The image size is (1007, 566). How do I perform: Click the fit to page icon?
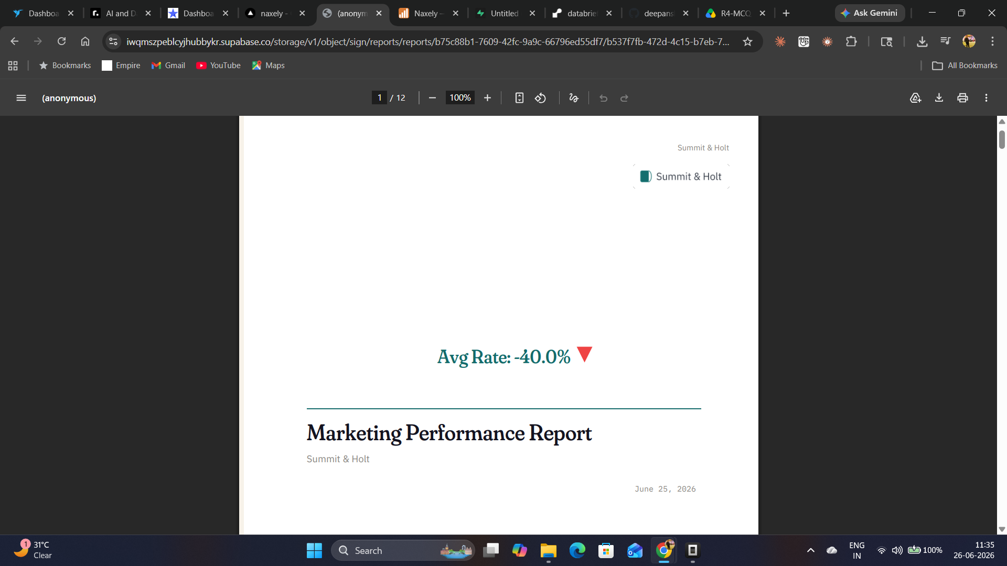point(519,98)
